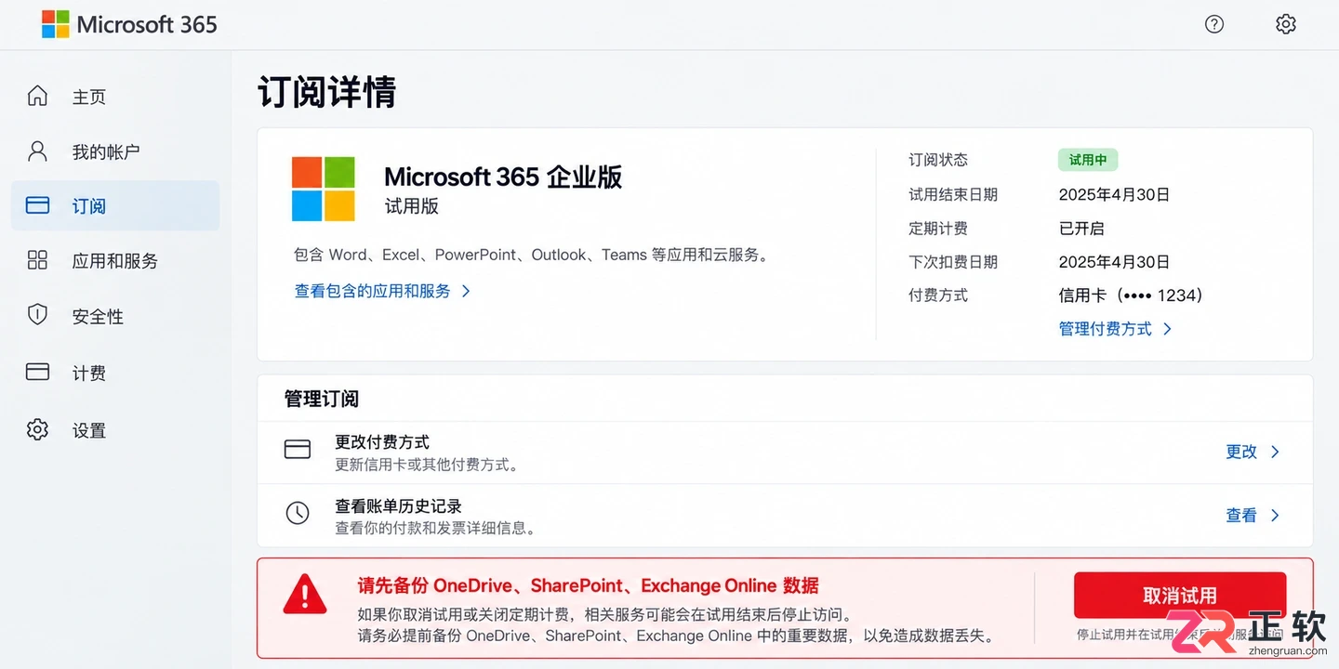1339x669 pixels.
Task: Open the settings gear in top bar
Action: [x=1286, y=24]
